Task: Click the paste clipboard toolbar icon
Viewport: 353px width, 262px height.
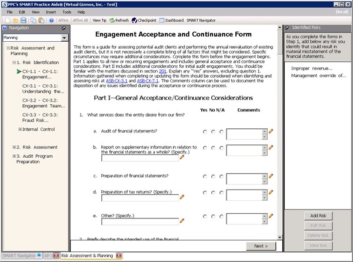Action: click(x=42, y=20)
